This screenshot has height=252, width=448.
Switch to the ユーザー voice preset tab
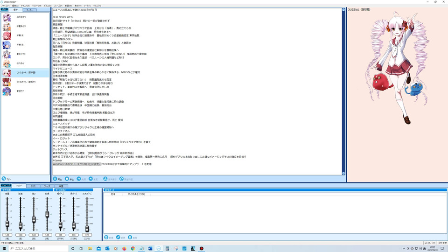click(x=29, y=10)
